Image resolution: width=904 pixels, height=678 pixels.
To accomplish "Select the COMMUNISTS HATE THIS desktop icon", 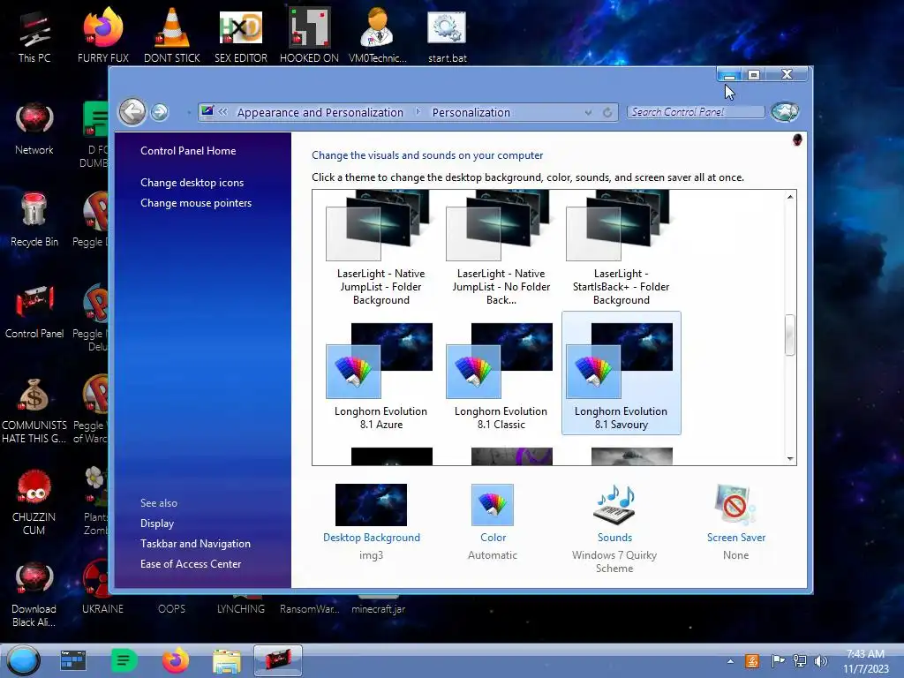I will click(x=34, y=411).
